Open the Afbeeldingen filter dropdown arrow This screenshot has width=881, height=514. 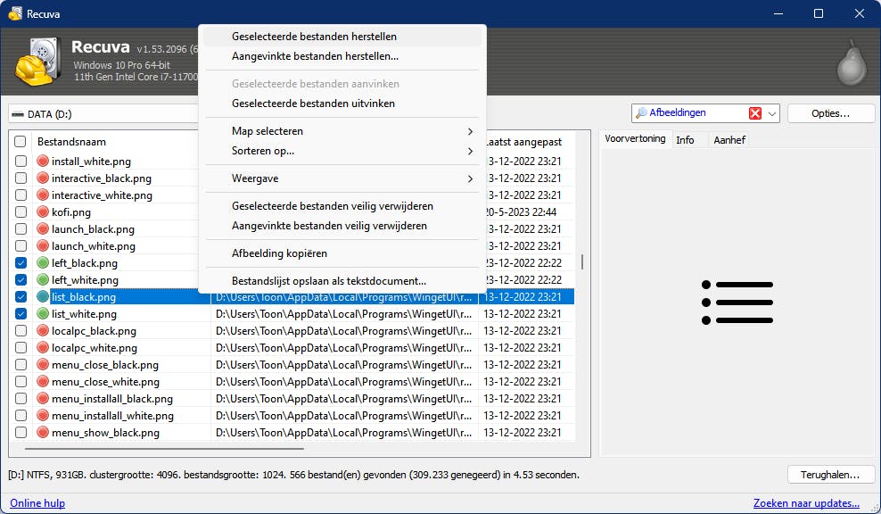pyautogui.click(x=772, y=113)
